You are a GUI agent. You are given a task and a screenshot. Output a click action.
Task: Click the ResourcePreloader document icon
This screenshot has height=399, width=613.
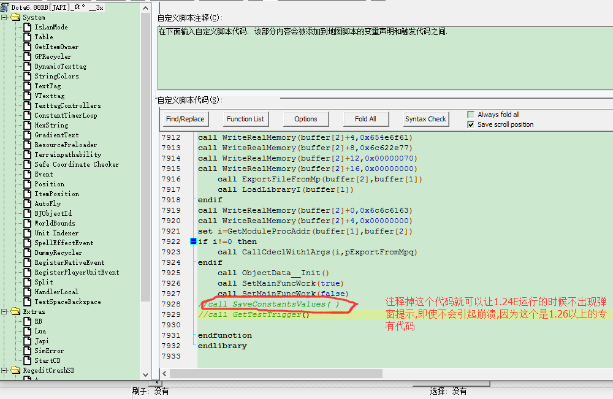coord(28,145)
